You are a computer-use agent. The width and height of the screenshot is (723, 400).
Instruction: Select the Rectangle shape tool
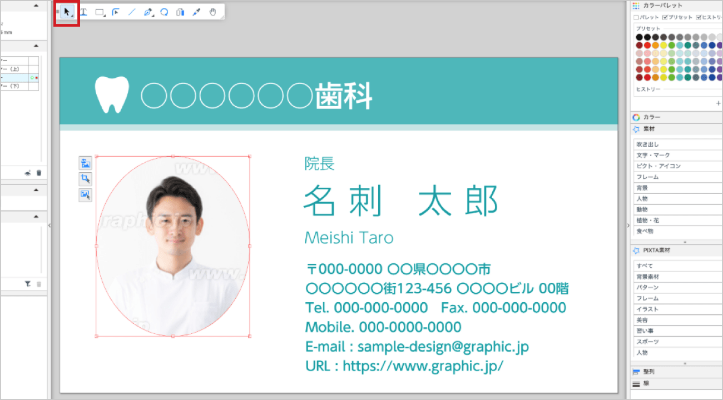tap(100, 12)
